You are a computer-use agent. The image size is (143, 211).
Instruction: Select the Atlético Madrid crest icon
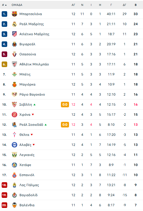coord(14,34)
